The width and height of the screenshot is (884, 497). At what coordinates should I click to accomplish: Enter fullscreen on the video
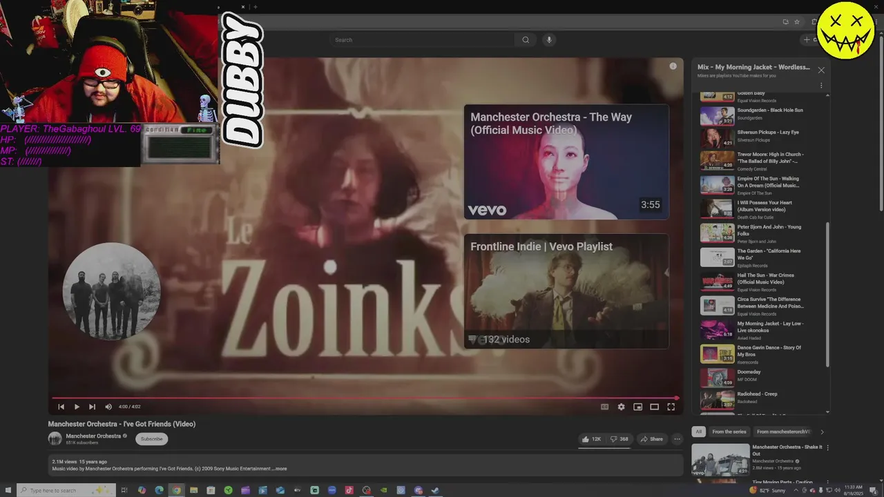click(x=671, y=407)
